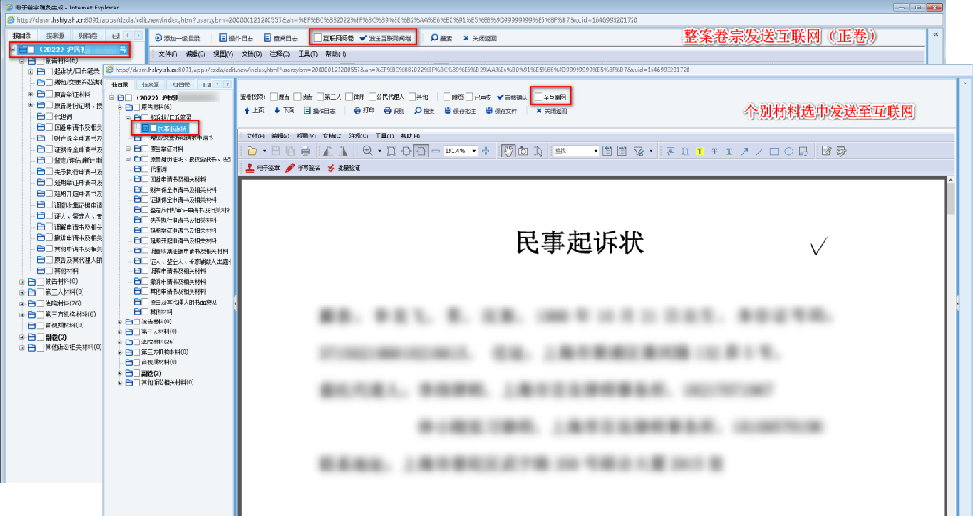This screenshot has height=517, width=973.
Task: Select the hand pan tool
Action: (508, 151)
